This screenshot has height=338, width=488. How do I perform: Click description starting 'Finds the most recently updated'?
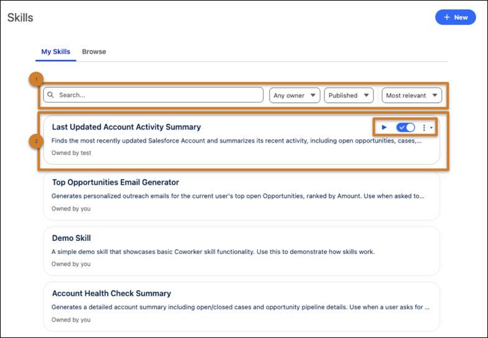tap(237, 141)
